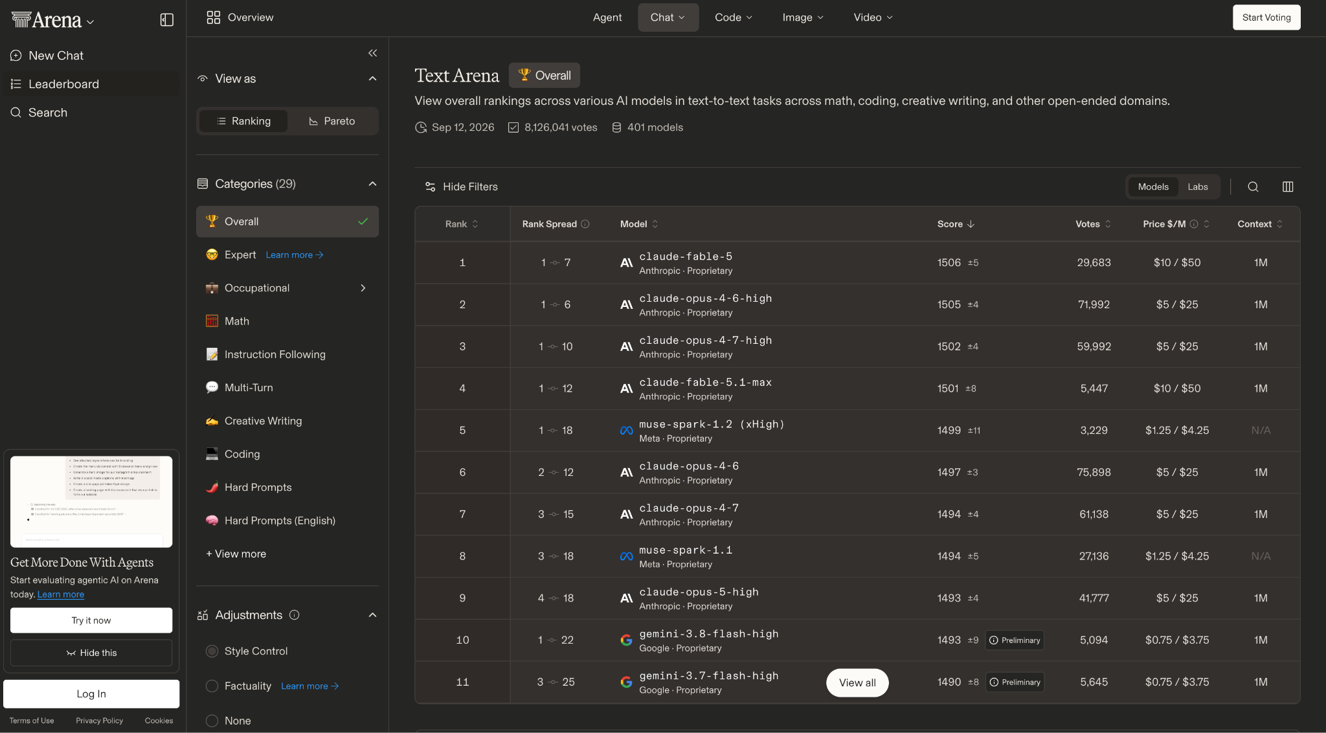This screenshot has width=1326, height=733.
Task: Click the New Chat plus icon
Action: tap(16, 56)
